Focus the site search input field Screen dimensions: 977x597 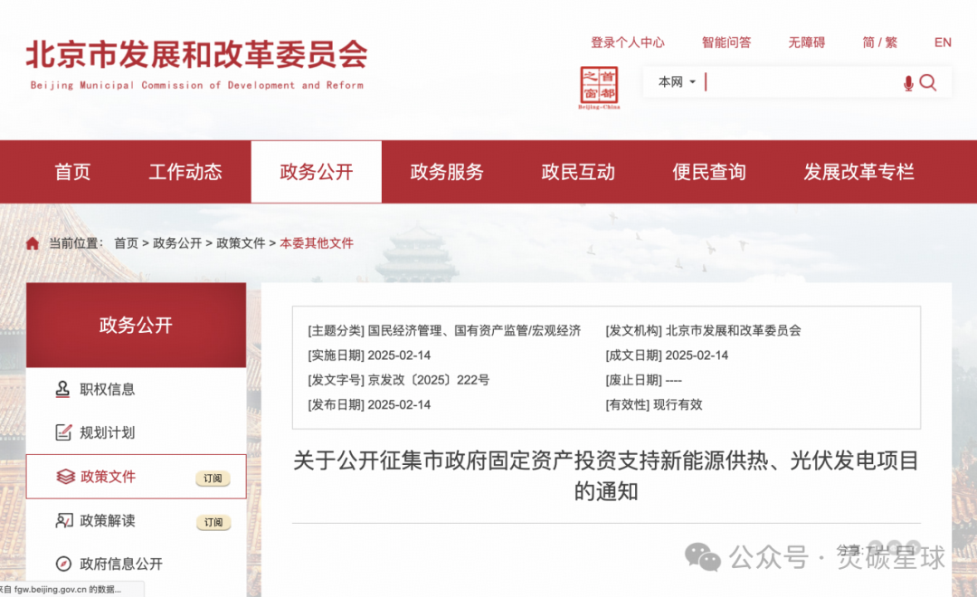click(x=802, y=82)
